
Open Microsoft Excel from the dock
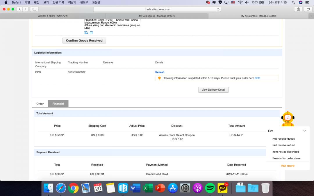pyautogui.click(x=148, y=188)
